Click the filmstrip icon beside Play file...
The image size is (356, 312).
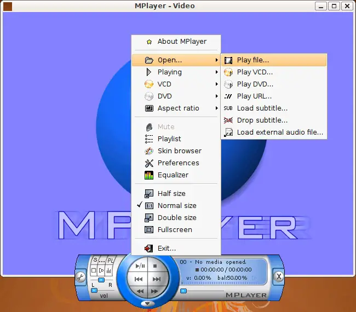pos(228,60)
